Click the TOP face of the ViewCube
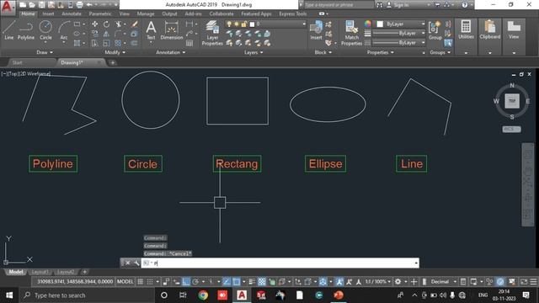The height and width of the screenshot is (303, 539). 512,101
